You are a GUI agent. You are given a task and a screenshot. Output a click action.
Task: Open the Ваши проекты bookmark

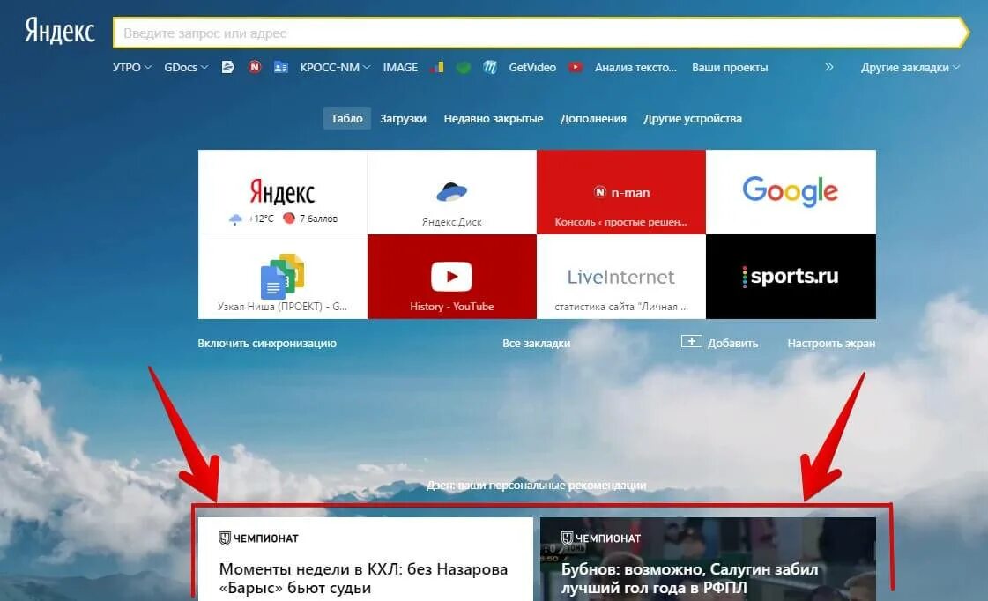730,67
